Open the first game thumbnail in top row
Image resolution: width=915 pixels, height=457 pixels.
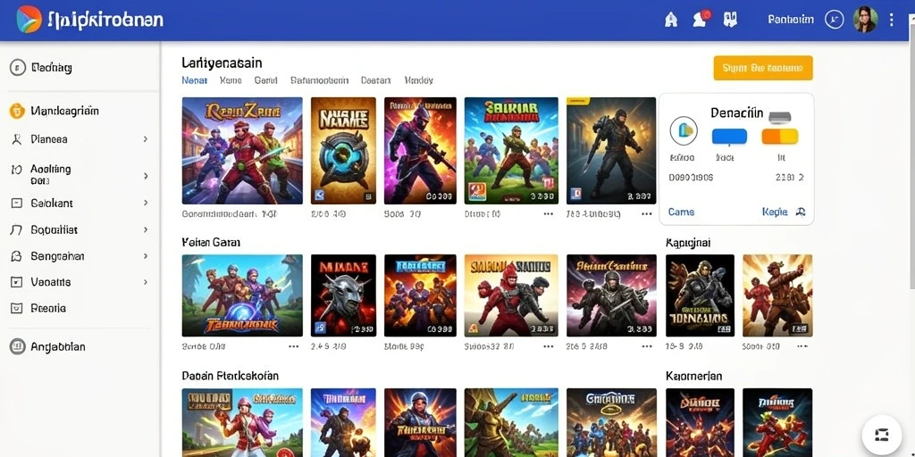[242, 150]
